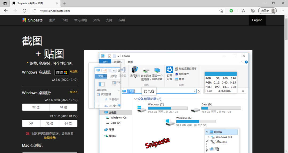The width and height of the screenshot is (288, 153).
Task: Click the HEX #26A0DA color readout
Action: (x=221, y=91)
